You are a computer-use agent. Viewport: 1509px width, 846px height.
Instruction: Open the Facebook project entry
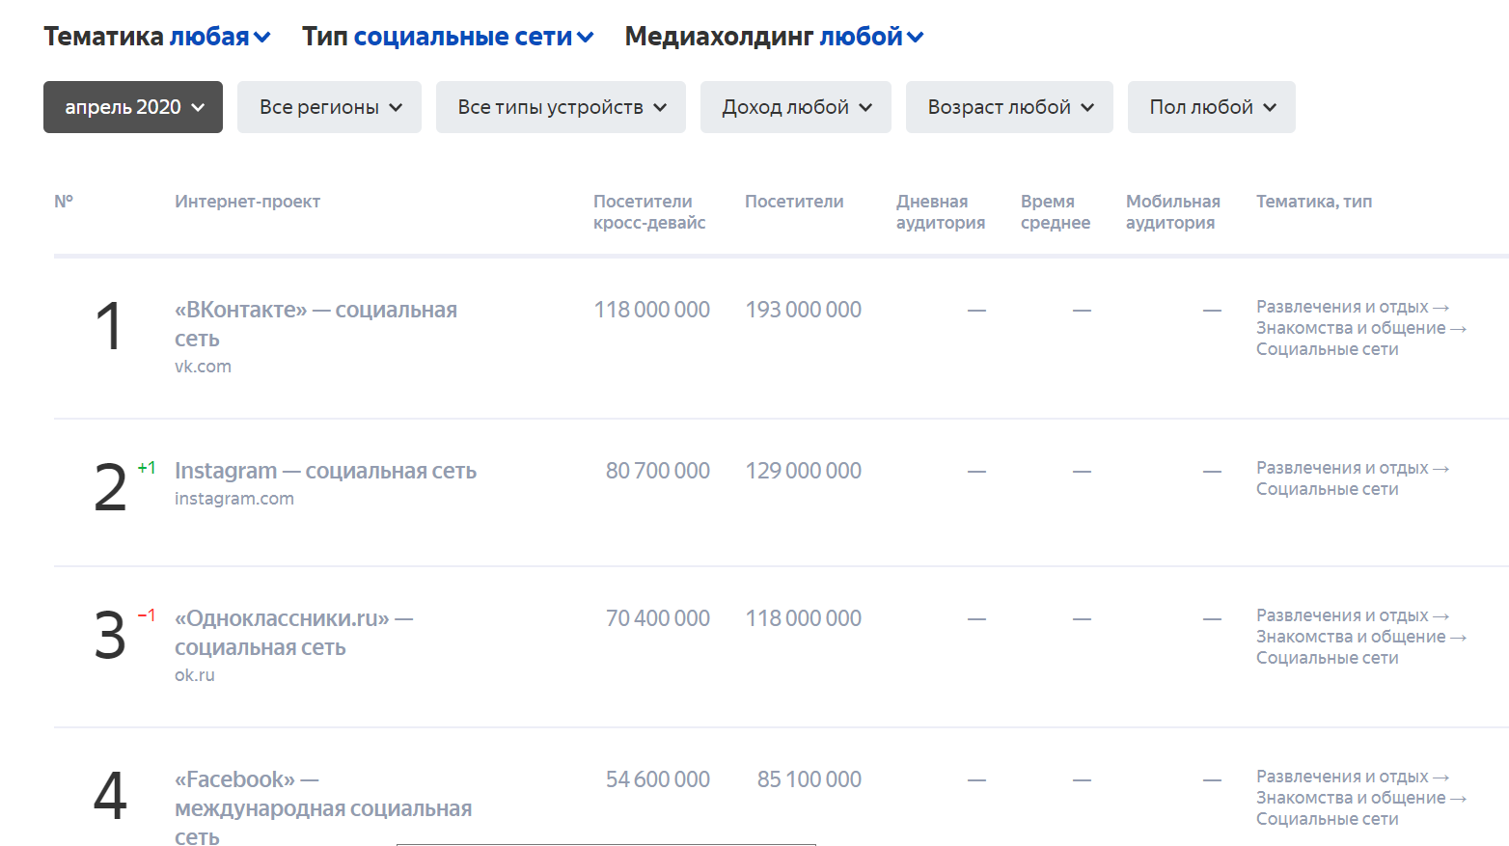tap(323, 808)
